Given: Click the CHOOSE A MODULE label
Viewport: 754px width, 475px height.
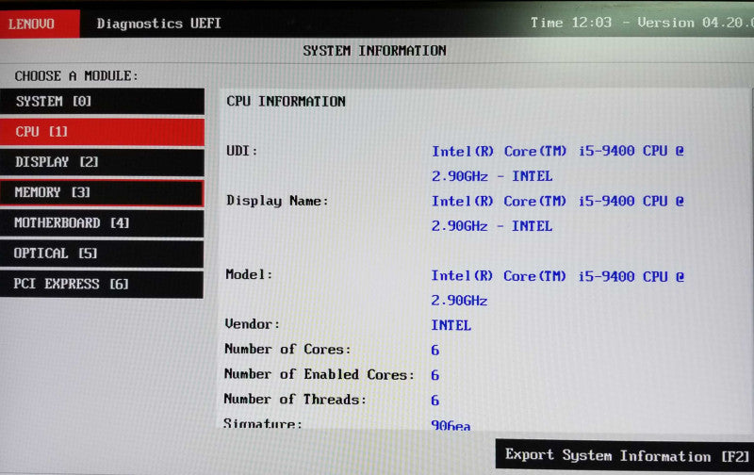Looking at the screenshot, I should click(x=76, y=76).
